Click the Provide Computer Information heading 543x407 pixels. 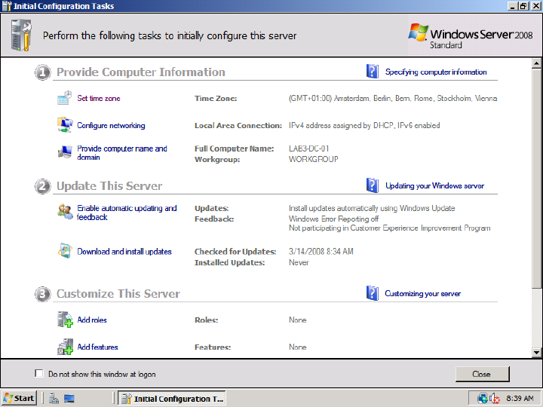point(141,72)
